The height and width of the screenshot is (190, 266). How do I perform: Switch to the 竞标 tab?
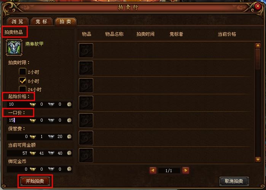pyautogui.click(x=41, y=22)
